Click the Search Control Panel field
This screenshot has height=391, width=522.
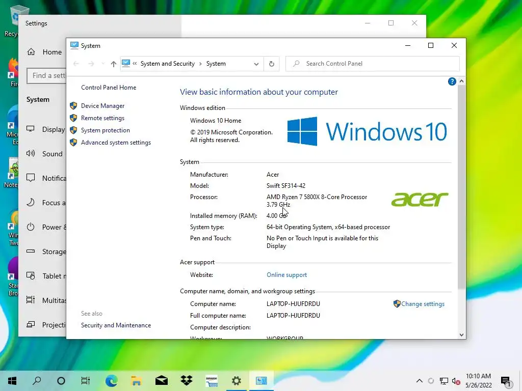click(373, 64)
